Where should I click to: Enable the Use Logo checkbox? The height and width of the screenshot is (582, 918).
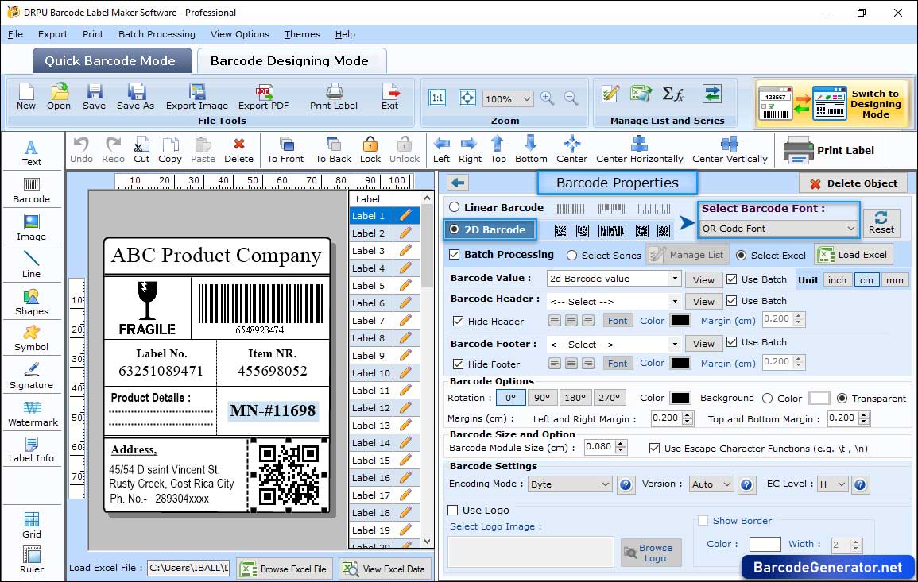[x=453, y=510]
